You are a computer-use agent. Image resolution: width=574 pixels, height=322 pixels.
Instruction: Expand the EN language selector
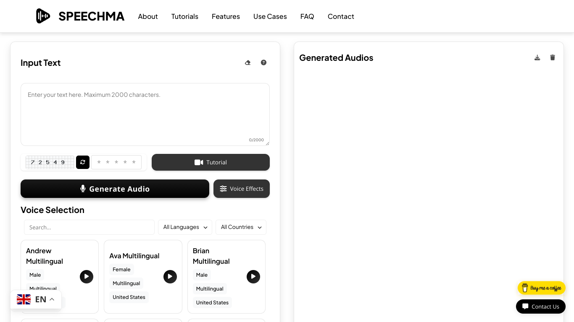point(36,299)
